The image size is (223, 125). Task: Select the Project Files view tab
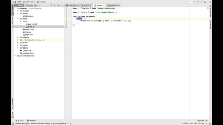pos(32,5)
